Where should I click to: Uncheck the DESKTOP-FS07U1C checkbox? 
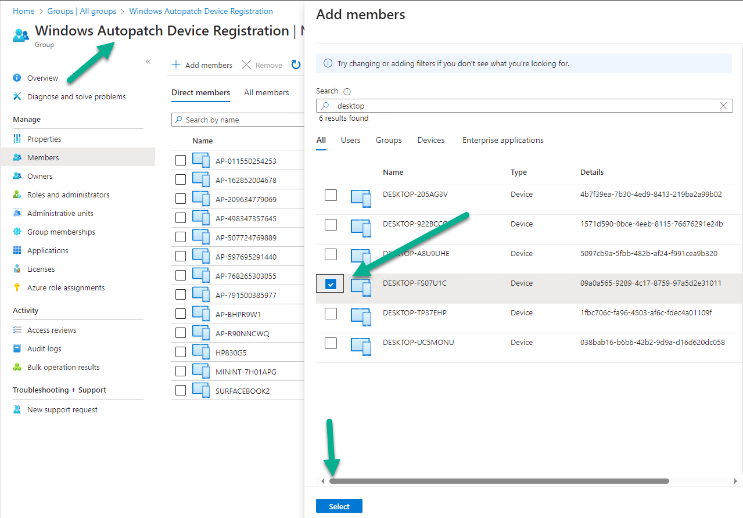[x=331, y=284]
